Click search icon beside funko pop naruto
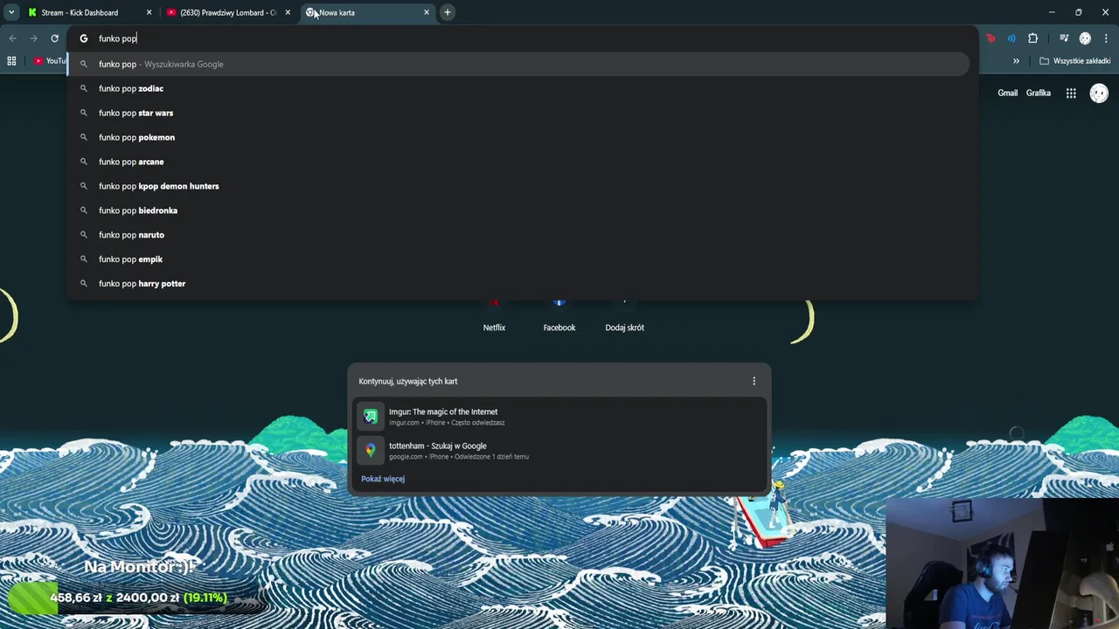 [84, 235]
